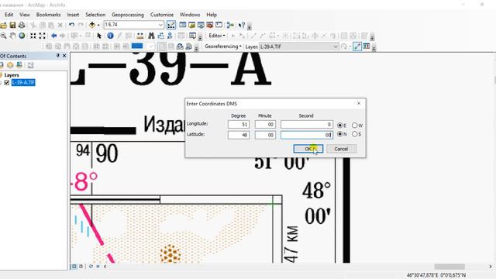Select the E longitude radio button
The height and width of the screenshot is (279, 496).
[339, 126]
